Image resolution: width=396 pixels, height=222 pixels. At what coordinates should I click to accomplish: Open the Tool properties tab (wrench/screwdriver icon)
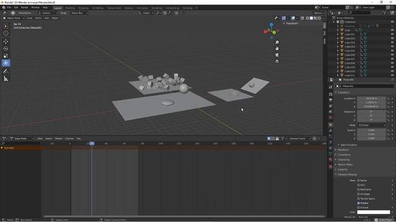[330, 87]
